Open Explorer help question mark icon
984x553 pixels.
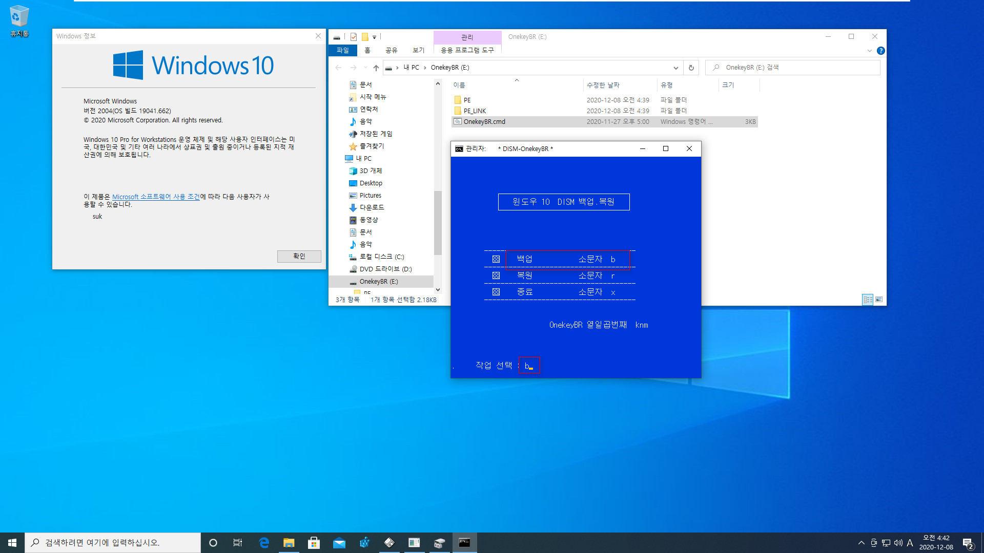(880, 51)
